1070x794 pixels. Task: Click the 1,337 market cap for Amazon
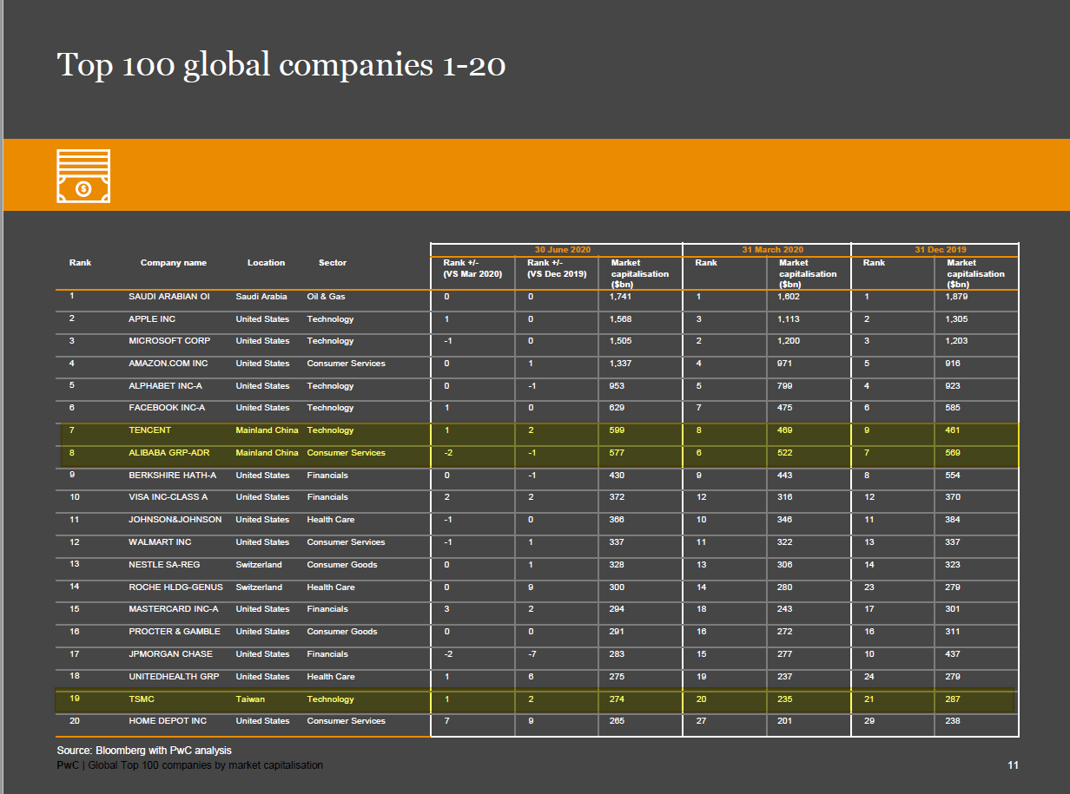620,364
